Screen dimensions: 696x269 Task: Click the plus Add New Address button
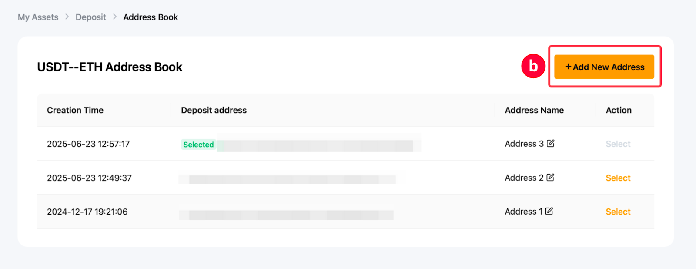pyautogui.click(x=604, y=67)
